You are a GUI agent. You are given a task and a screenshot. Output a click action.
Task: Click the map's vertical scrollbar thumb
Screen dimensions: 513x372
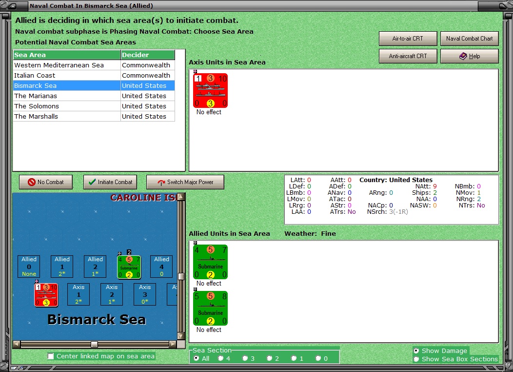181,276
